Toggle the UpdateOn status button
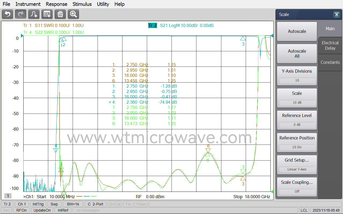The image size is (343, 214). tap(42, 210)
